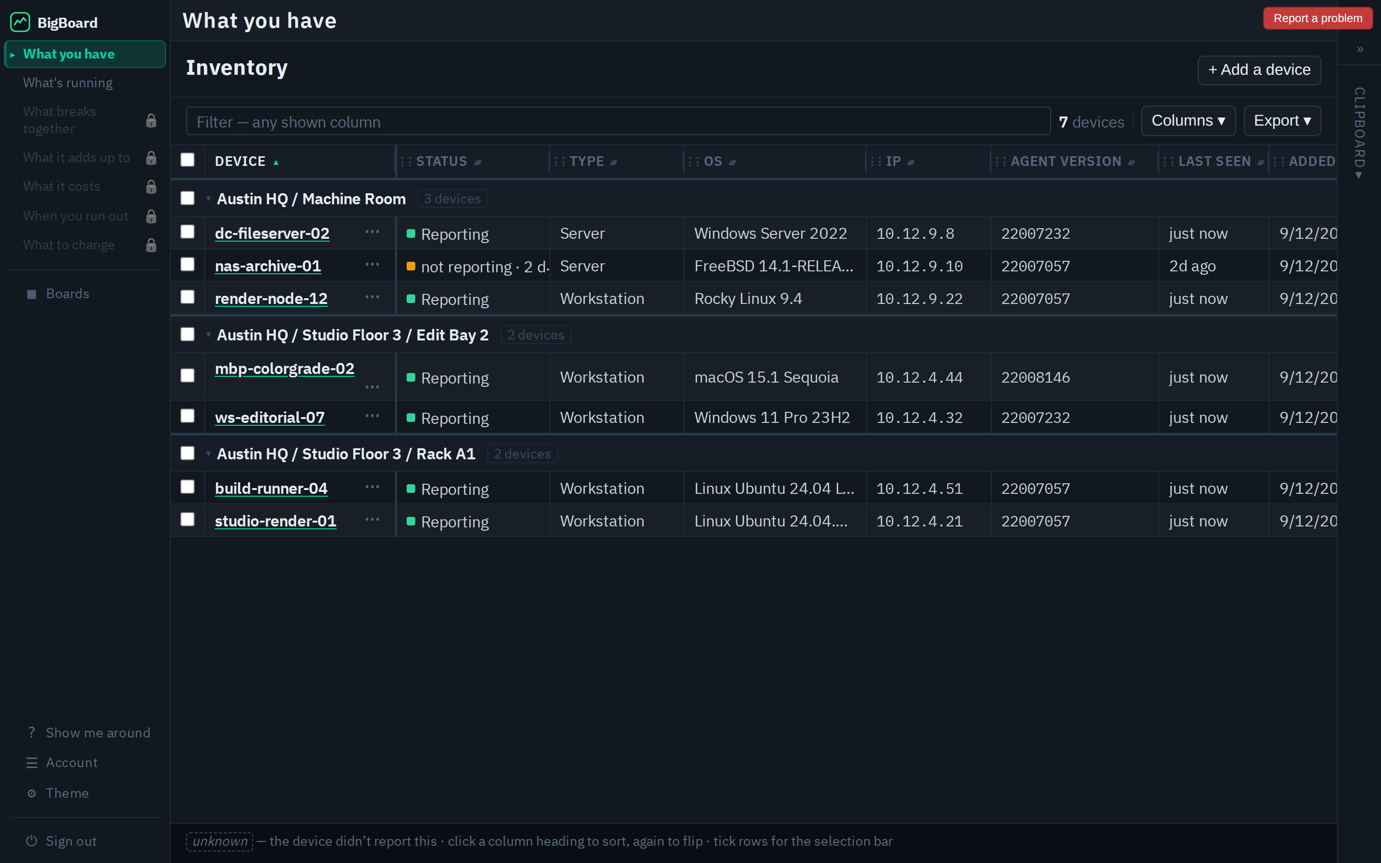
Task: Tick the checkbox for nas-archive-01
Action: [187, 264]
